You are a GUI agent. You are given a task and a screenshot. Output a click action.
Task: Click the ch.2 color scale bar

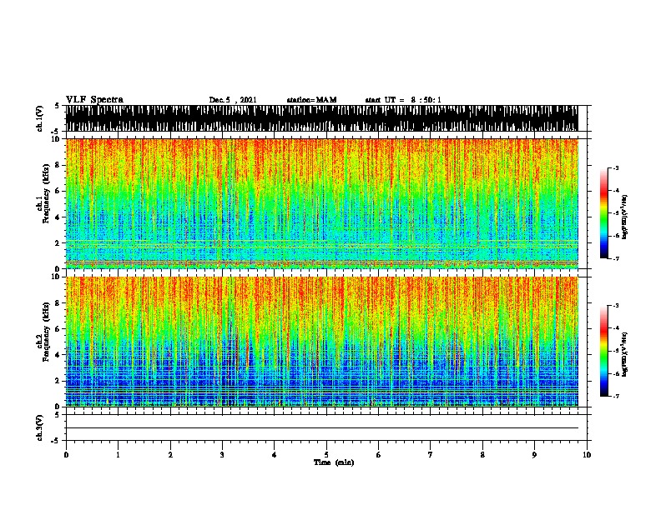pyautogui.click(x=604, y=351)
